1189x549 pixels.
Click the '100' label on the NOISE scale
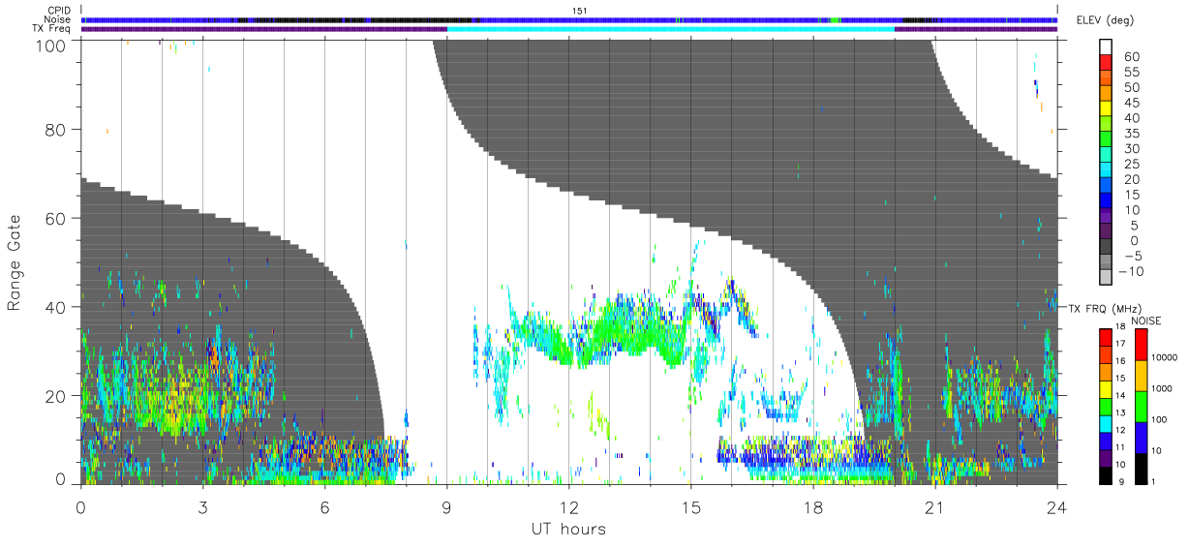coord(1159,418)
